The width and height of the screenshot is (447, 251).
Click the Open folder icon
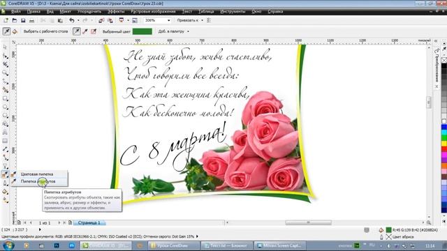pyautogui.click(x=15, y=20)
